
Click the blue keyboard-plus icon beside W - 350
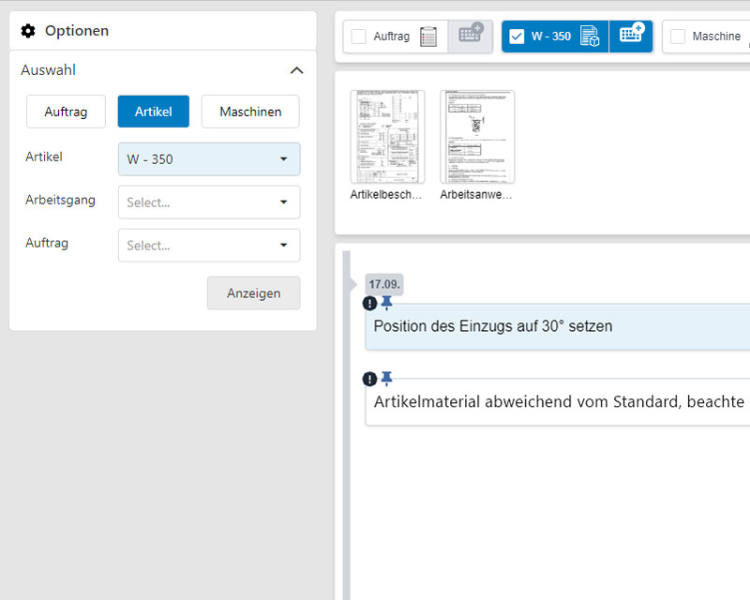coord(631,36)
